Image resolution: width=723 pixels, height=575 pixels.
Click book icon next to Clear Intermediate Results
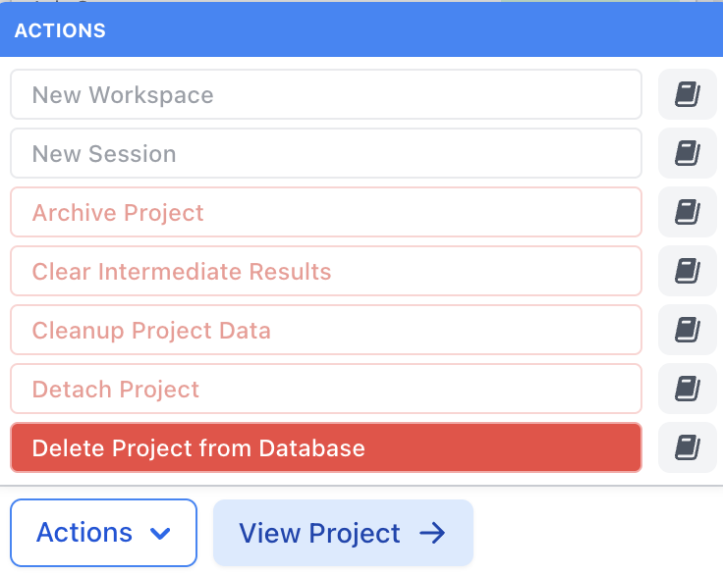[x=687, y=272]
